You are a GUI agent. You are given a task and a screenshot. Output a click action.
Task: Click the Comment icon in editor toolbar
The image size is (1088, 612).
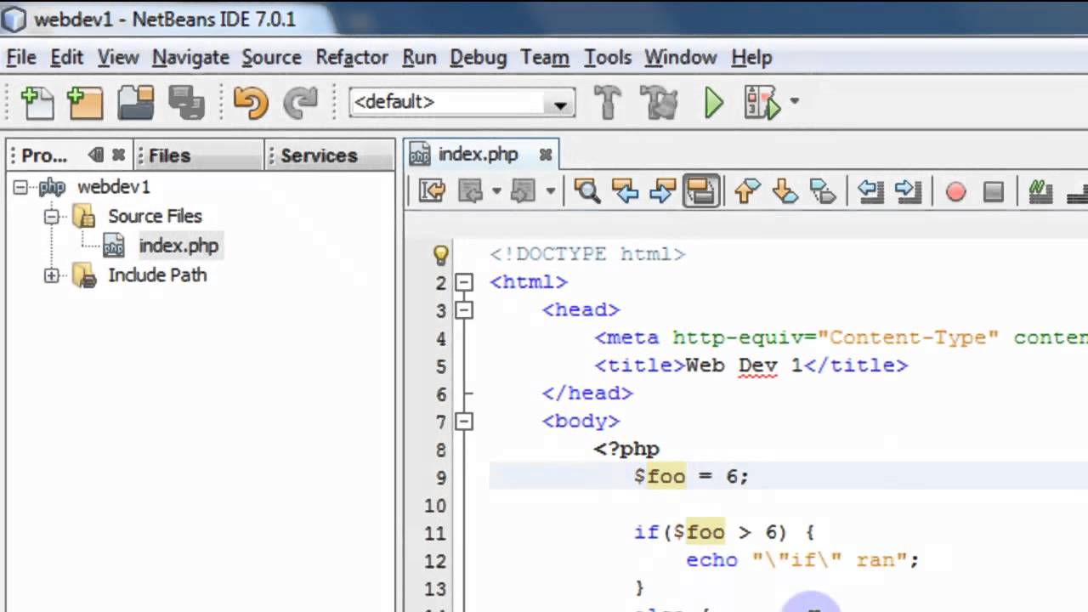(x=1040, y=191)
